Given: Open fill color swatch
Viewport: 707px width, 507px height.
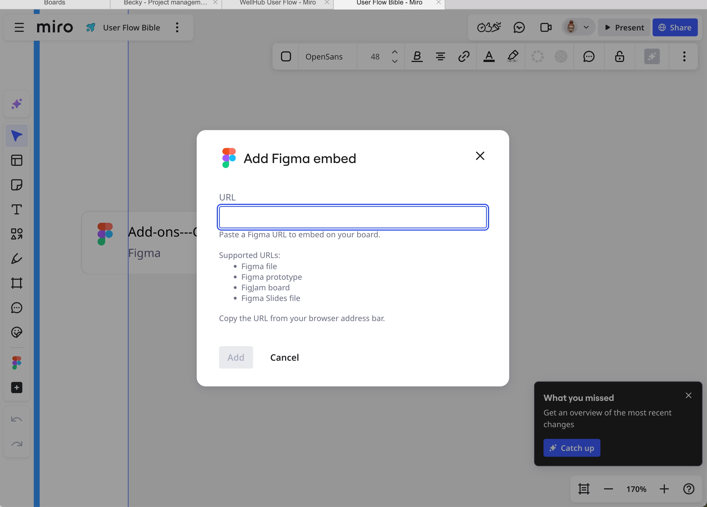Looking at the screenshot, I should [x=561, y=56].
